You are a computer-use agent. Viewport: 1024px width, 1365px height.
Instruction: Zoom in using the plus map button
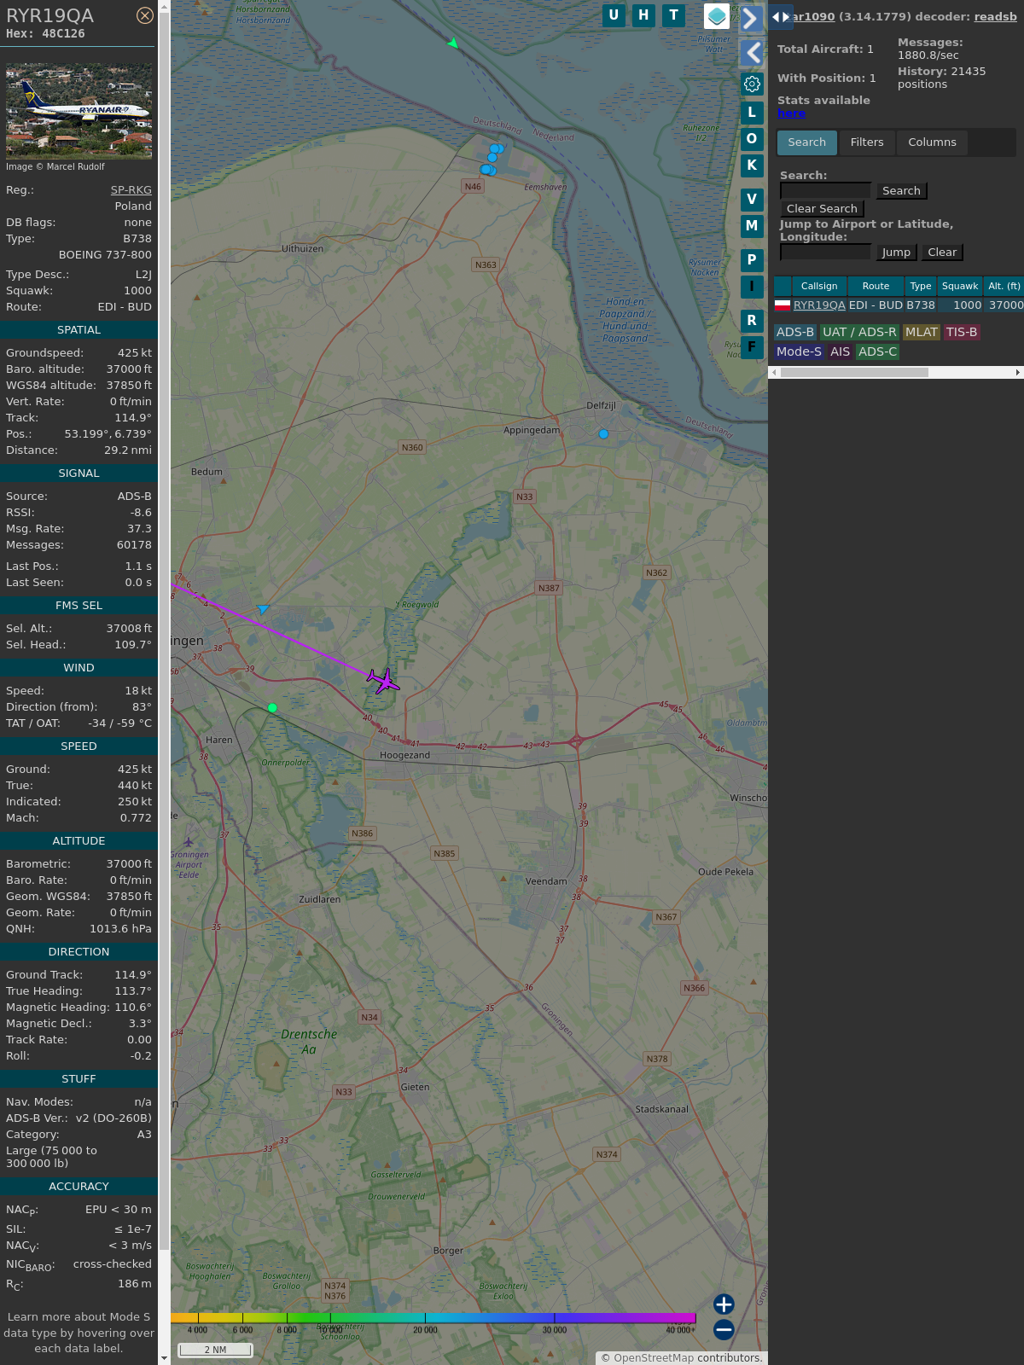[x=724, y=1304]
